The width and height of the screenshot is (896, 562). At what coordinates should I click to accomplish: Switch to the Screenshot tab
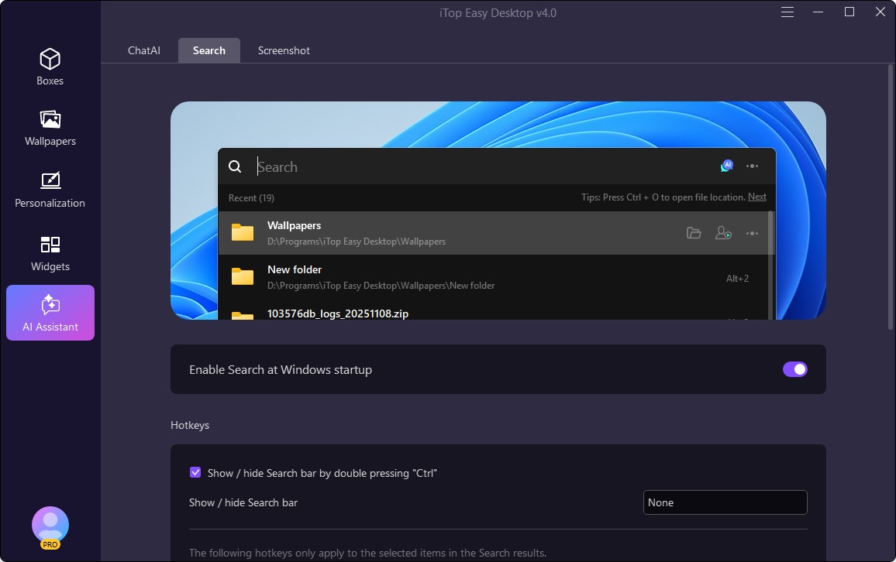point(284,50)
